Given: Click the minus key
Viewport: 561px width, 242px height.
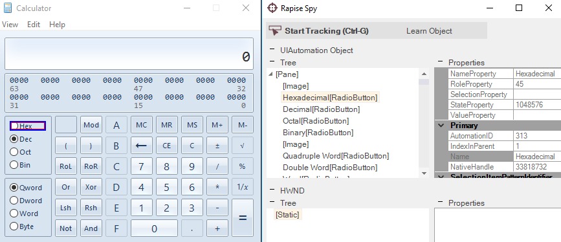Looking at the screenshot, I should 217,208.
